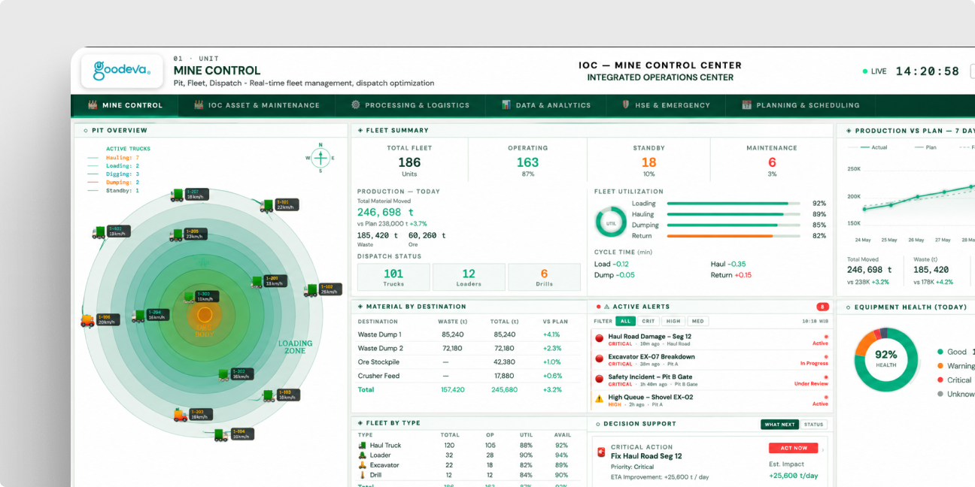This screenshot has width=975, height=487.
Task: Click the ore body center marker
Action: [x=205, y=314]
